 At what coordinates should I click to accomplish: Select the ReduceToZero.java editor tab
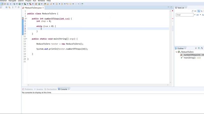click(33, 8)
